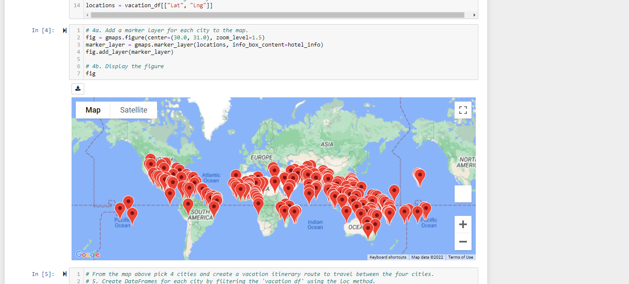Click the horizontal scrollbar of the code cell

click(277, 15)
